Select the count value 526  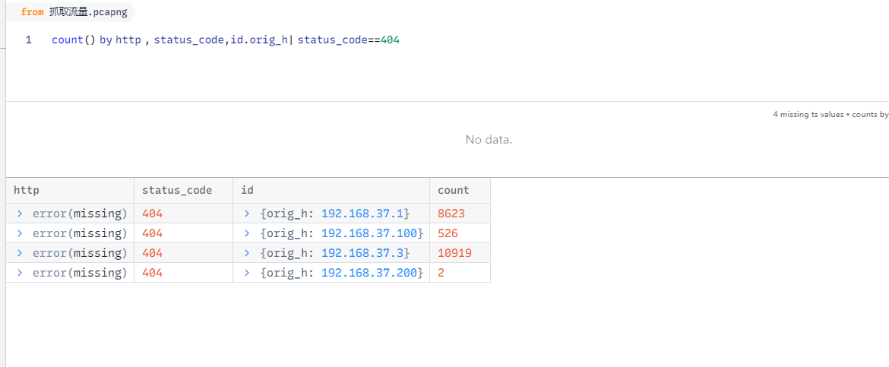click(448, 233)
